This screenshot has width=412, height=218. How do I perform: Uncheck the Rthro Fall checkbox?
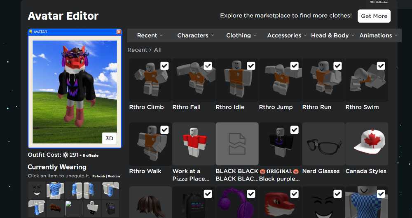[208, 65]
